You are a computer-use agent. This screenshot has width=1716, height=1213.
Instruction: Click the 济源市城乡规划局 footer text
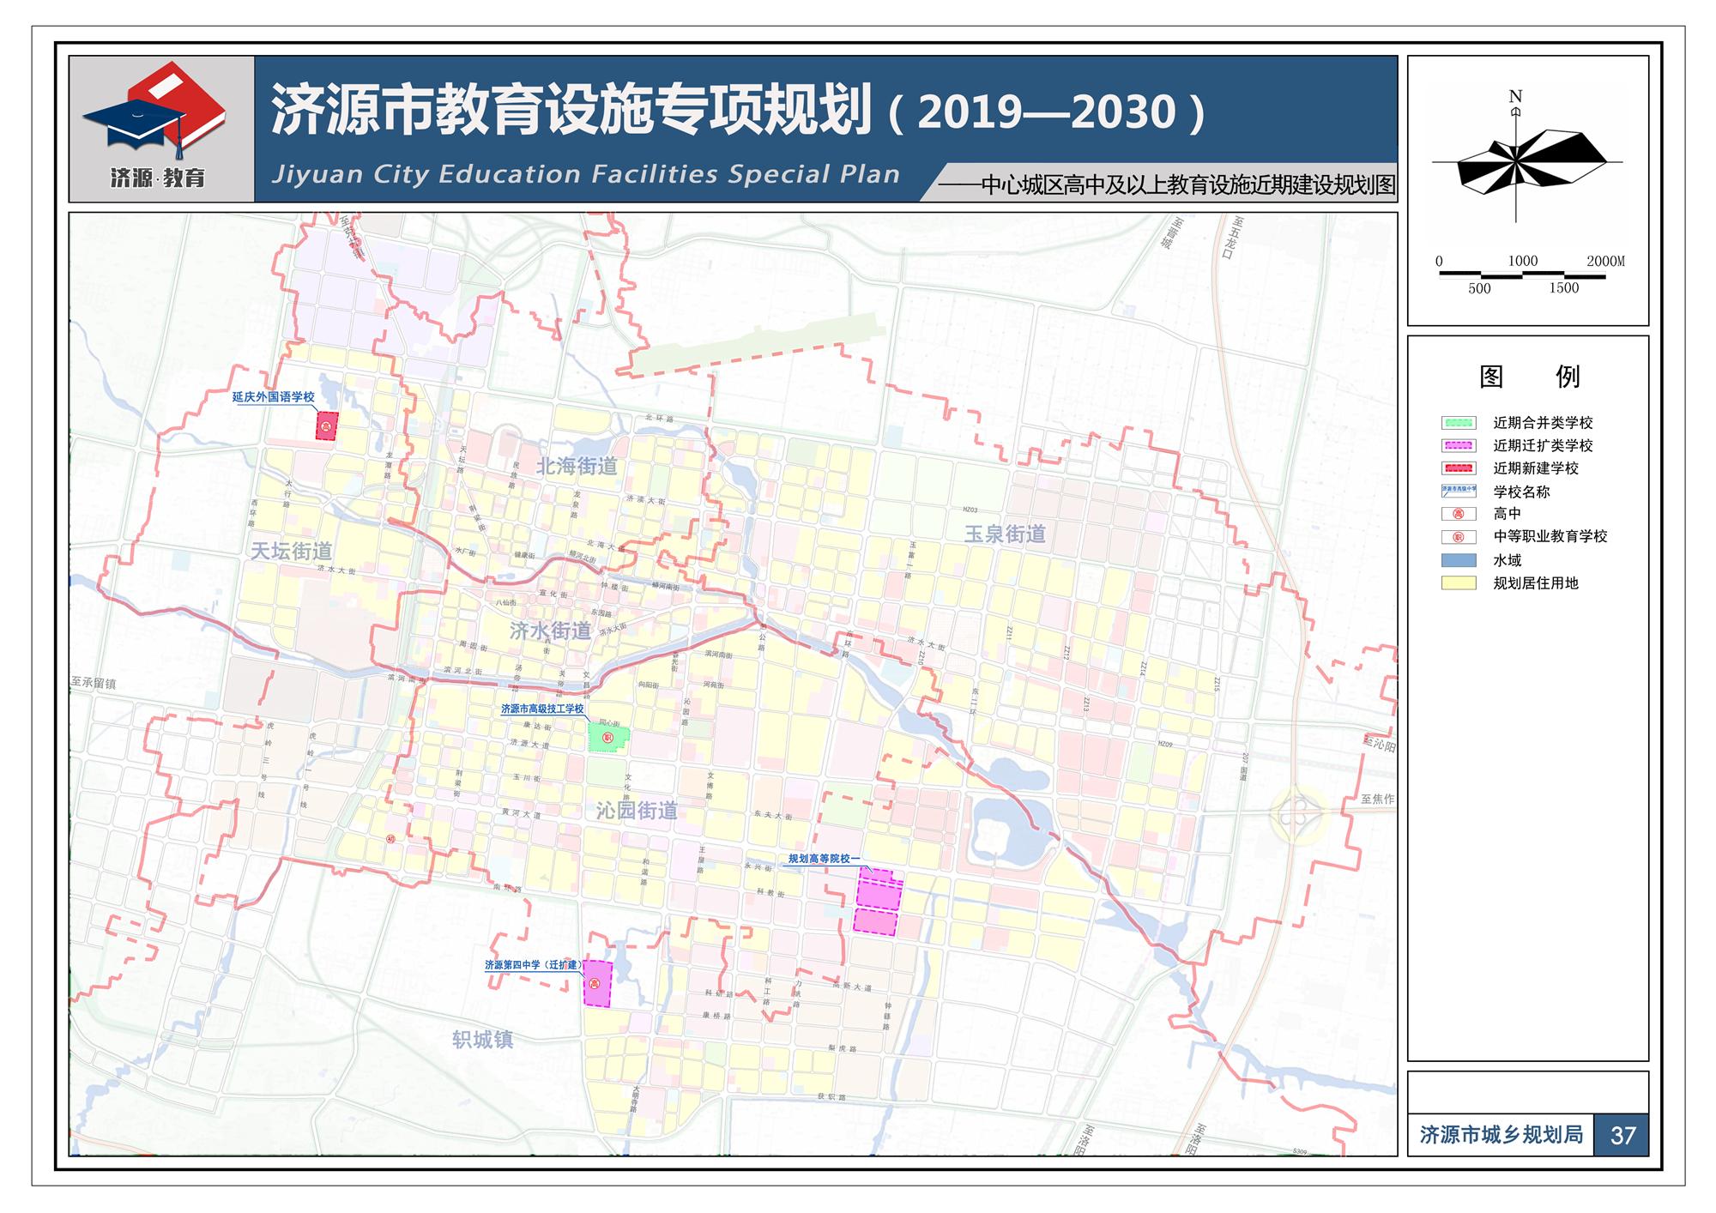pos(1501,1134)
